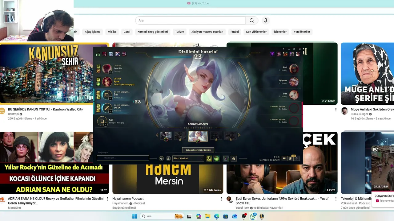Open more options for Hayalhanem Podcast
This screenshot has width=394, height=221.
click(x=221, y=199)
